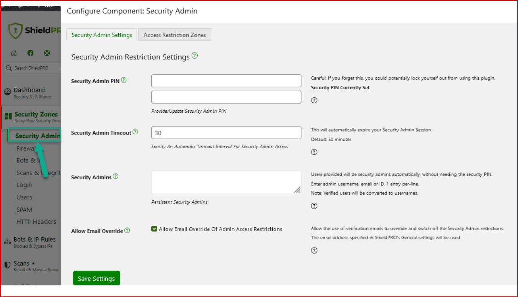Click the Save Settings button
This screenshot has height=297, width=518.
tap(96, 279)
